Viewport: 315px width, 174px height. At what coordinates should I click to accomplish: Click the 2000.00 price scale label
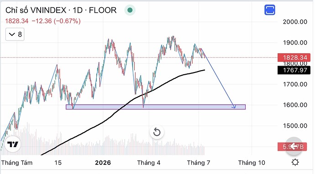[295, 22]
